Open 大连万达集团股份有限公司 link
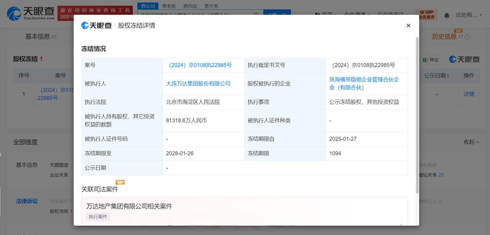 click(x=198, y=84)
